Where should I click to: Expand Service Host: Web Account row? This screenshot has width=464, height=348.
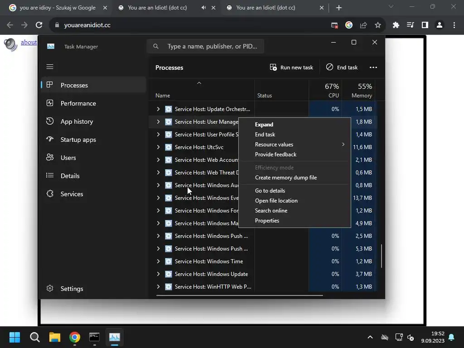tap(158, 160)
